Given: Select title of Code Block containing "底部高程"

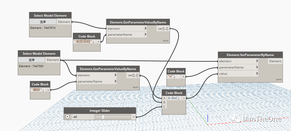Looking at the screenshot, I should (x=87, y=36).
